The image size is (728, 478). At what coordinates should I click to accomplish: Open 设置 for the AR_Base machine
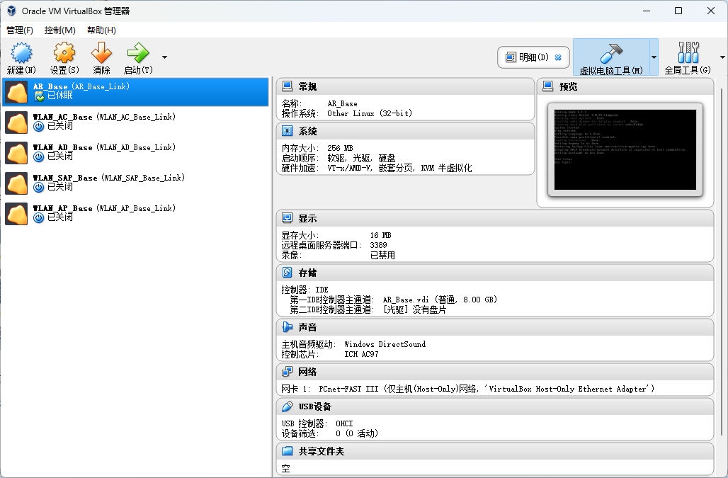tap(64, 57)
